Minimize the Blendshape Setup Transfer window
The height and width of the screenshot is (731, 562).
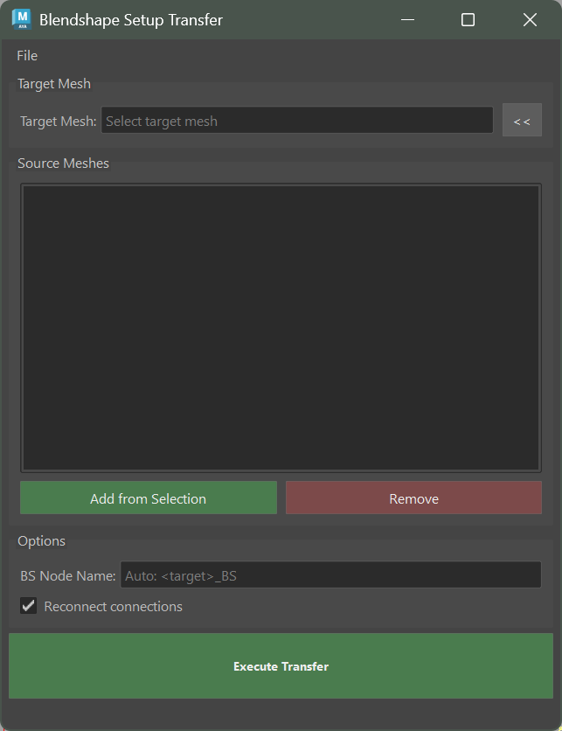(x=406, y=19)
